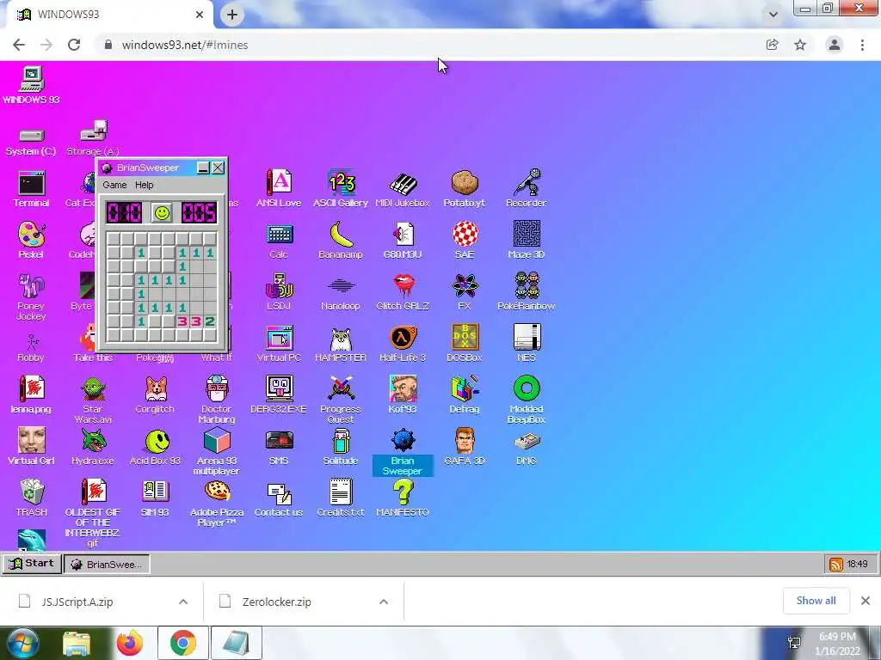Reload the windows93.net page

point(74,45)
